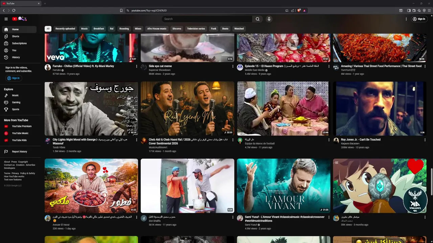Open options for Roy Jones Jr. video
433x243 pixels.
425,140
